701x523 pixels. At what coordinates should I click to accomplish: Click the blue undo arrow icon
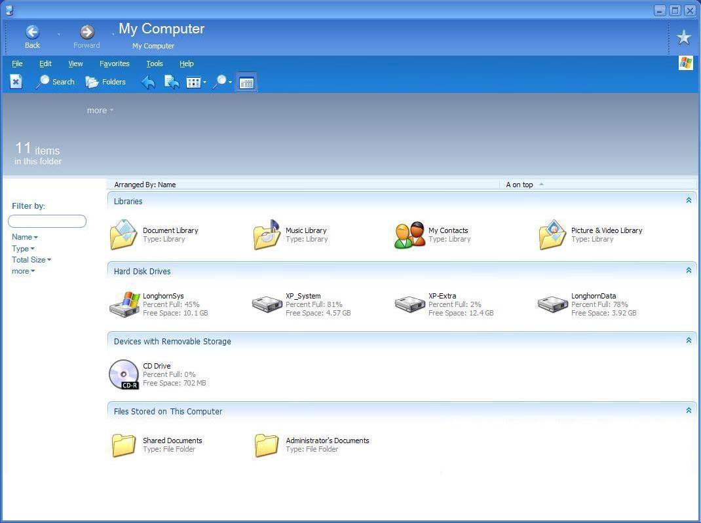[149, 82]
